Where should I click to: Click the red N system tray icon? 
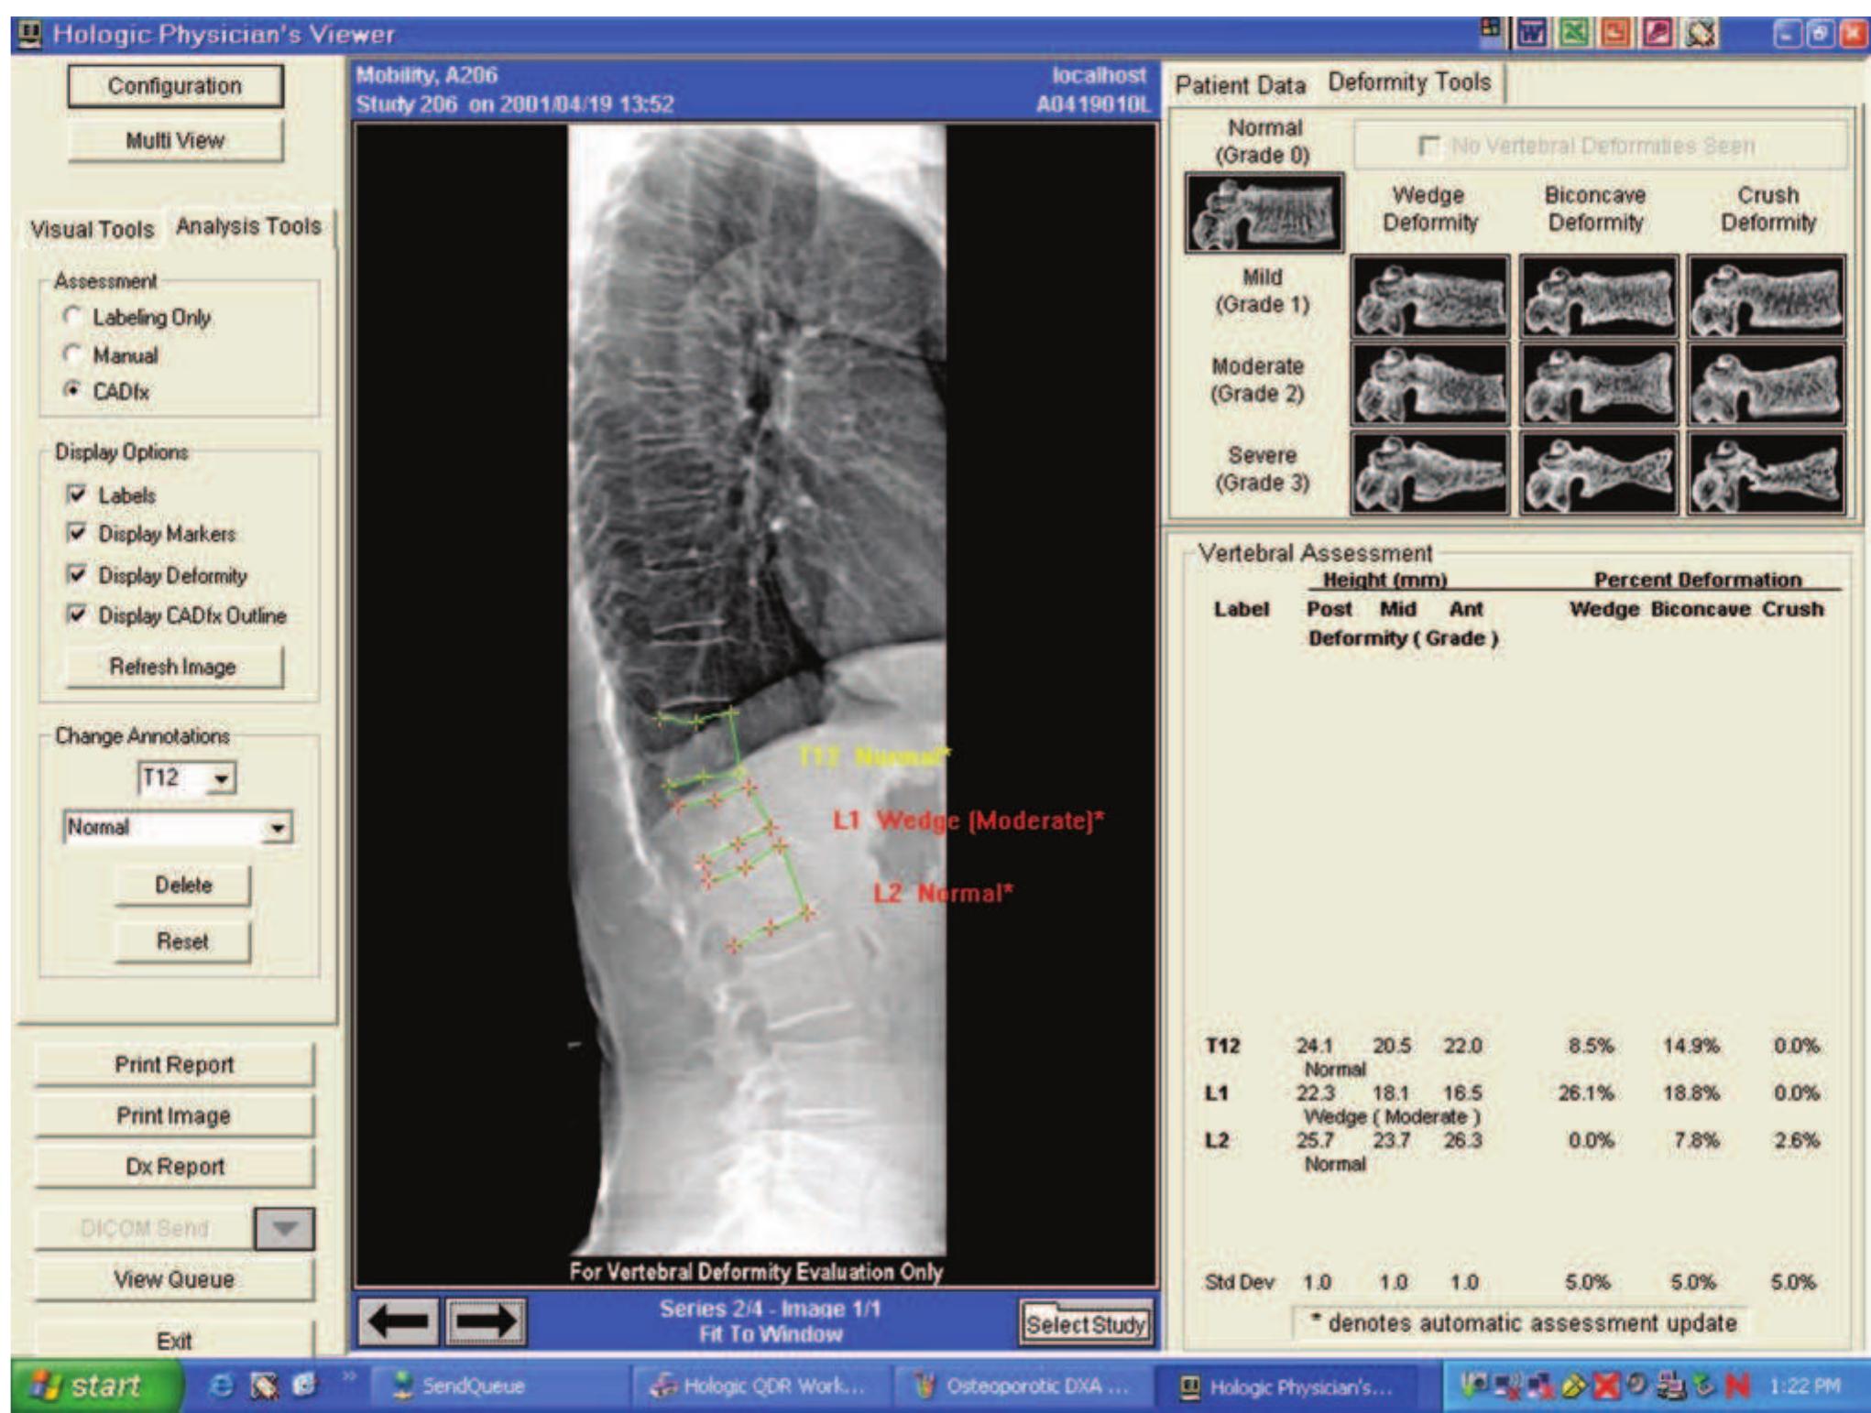[1736, 1386]
